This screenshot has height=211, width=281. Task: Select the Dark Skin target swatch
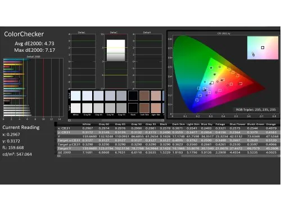click(x=144, y=108)
